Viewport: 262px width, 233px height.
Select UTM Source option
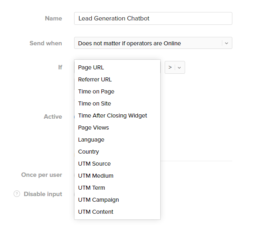[x=94, y=164]
